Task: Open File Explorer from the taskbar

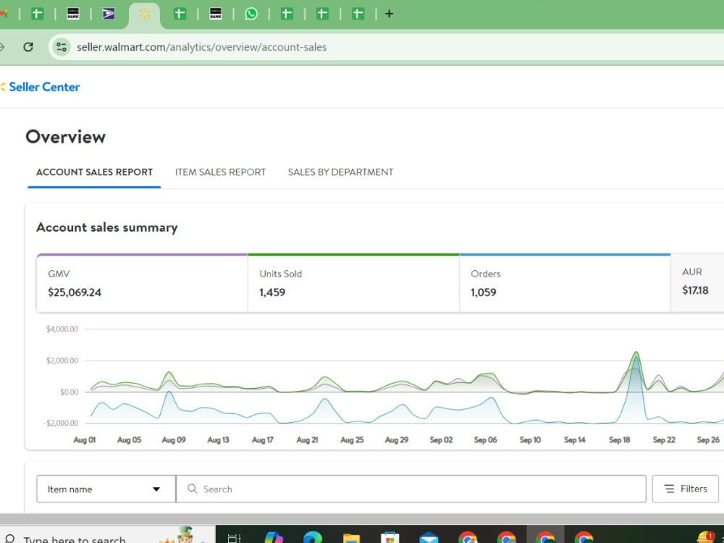Action: pos(351,539)
